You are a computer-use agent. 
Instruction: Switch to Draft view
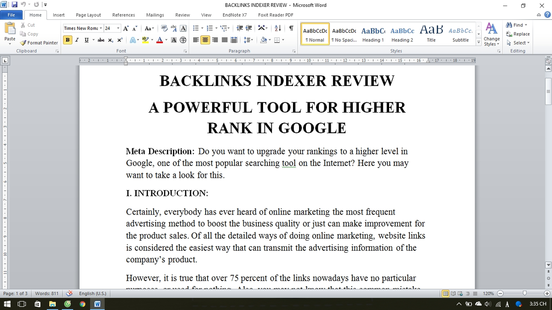click(475, 293)
